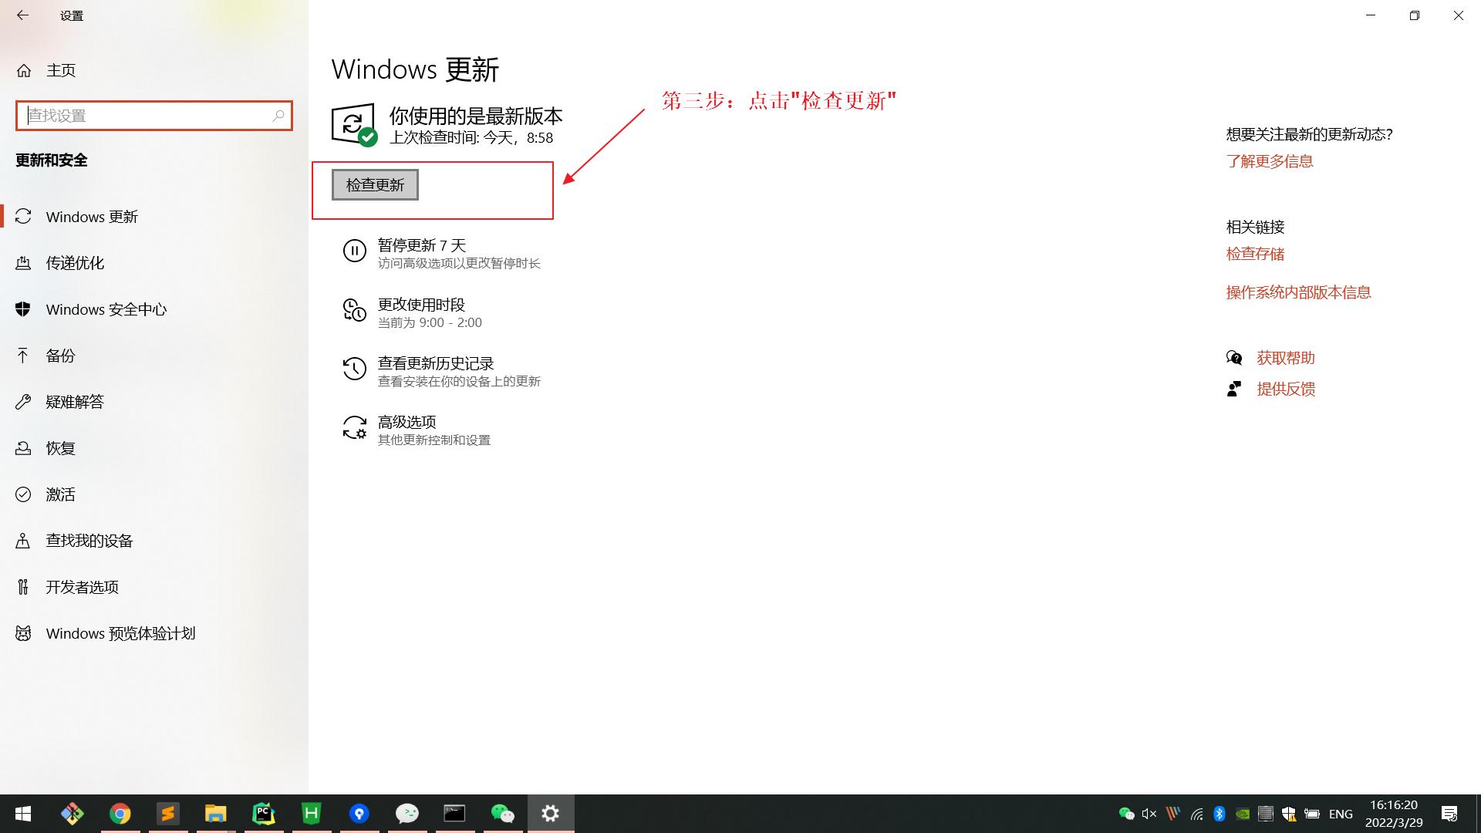Click the 检查更新 button
Image resolution: width=1481 pixels, height=833 pixels.
click(375, 184)
